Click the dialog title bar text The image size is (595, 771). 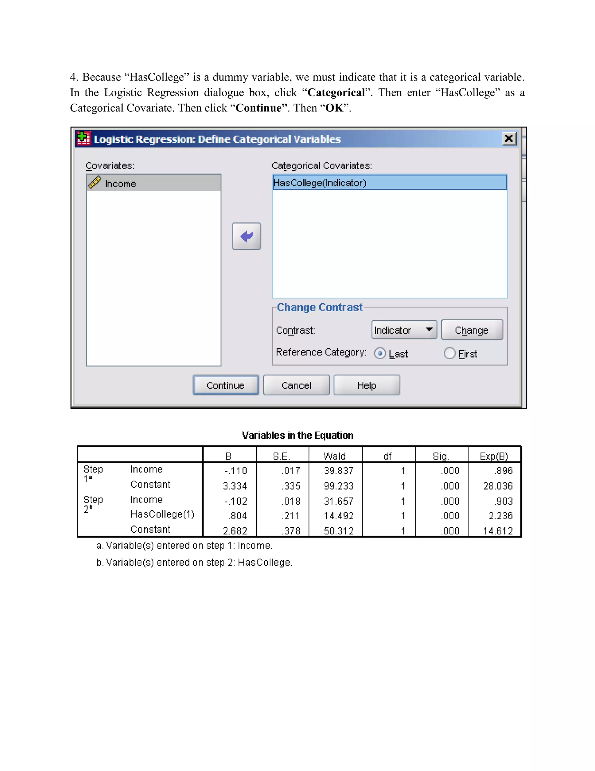[217, 139]
